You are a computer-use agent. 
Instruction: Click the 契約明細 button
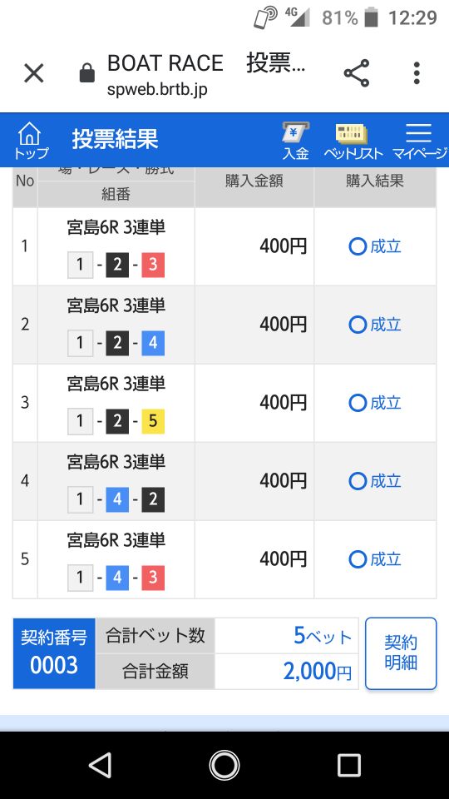click(401, 653)
